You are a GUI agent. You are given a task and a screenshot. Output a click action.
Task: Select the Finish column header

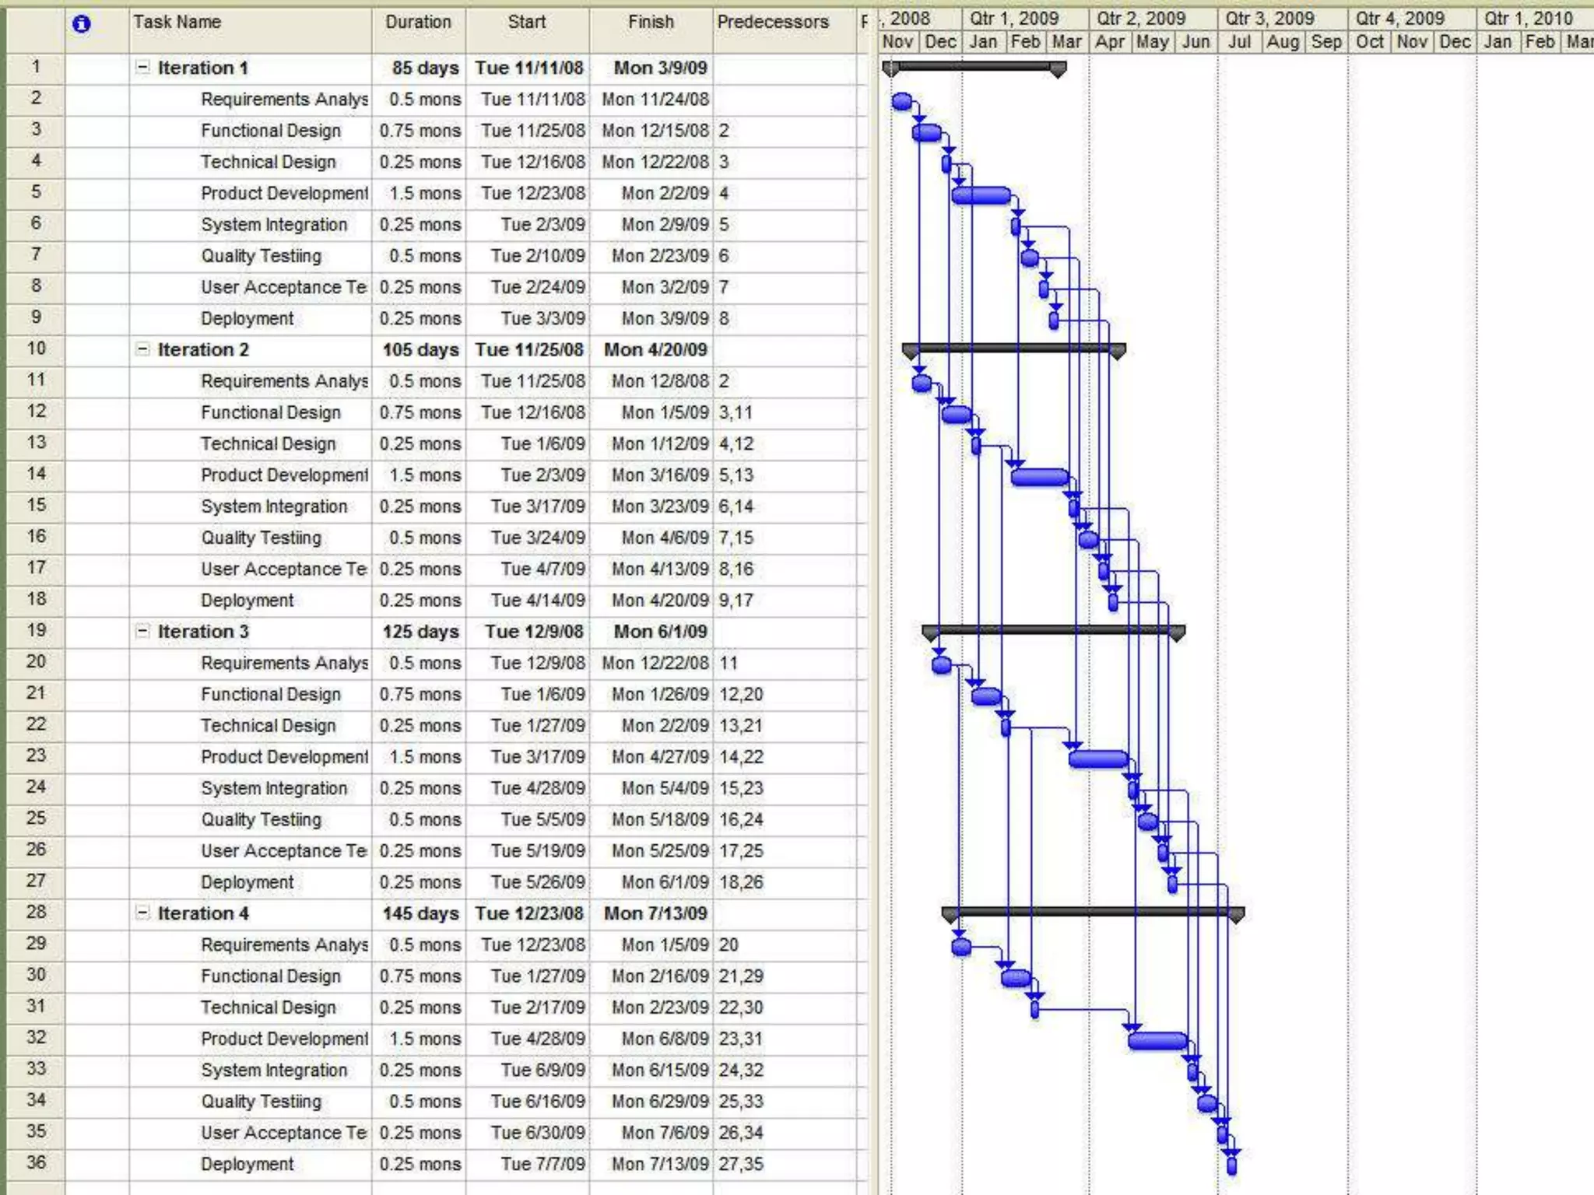(x=651, y=23)
